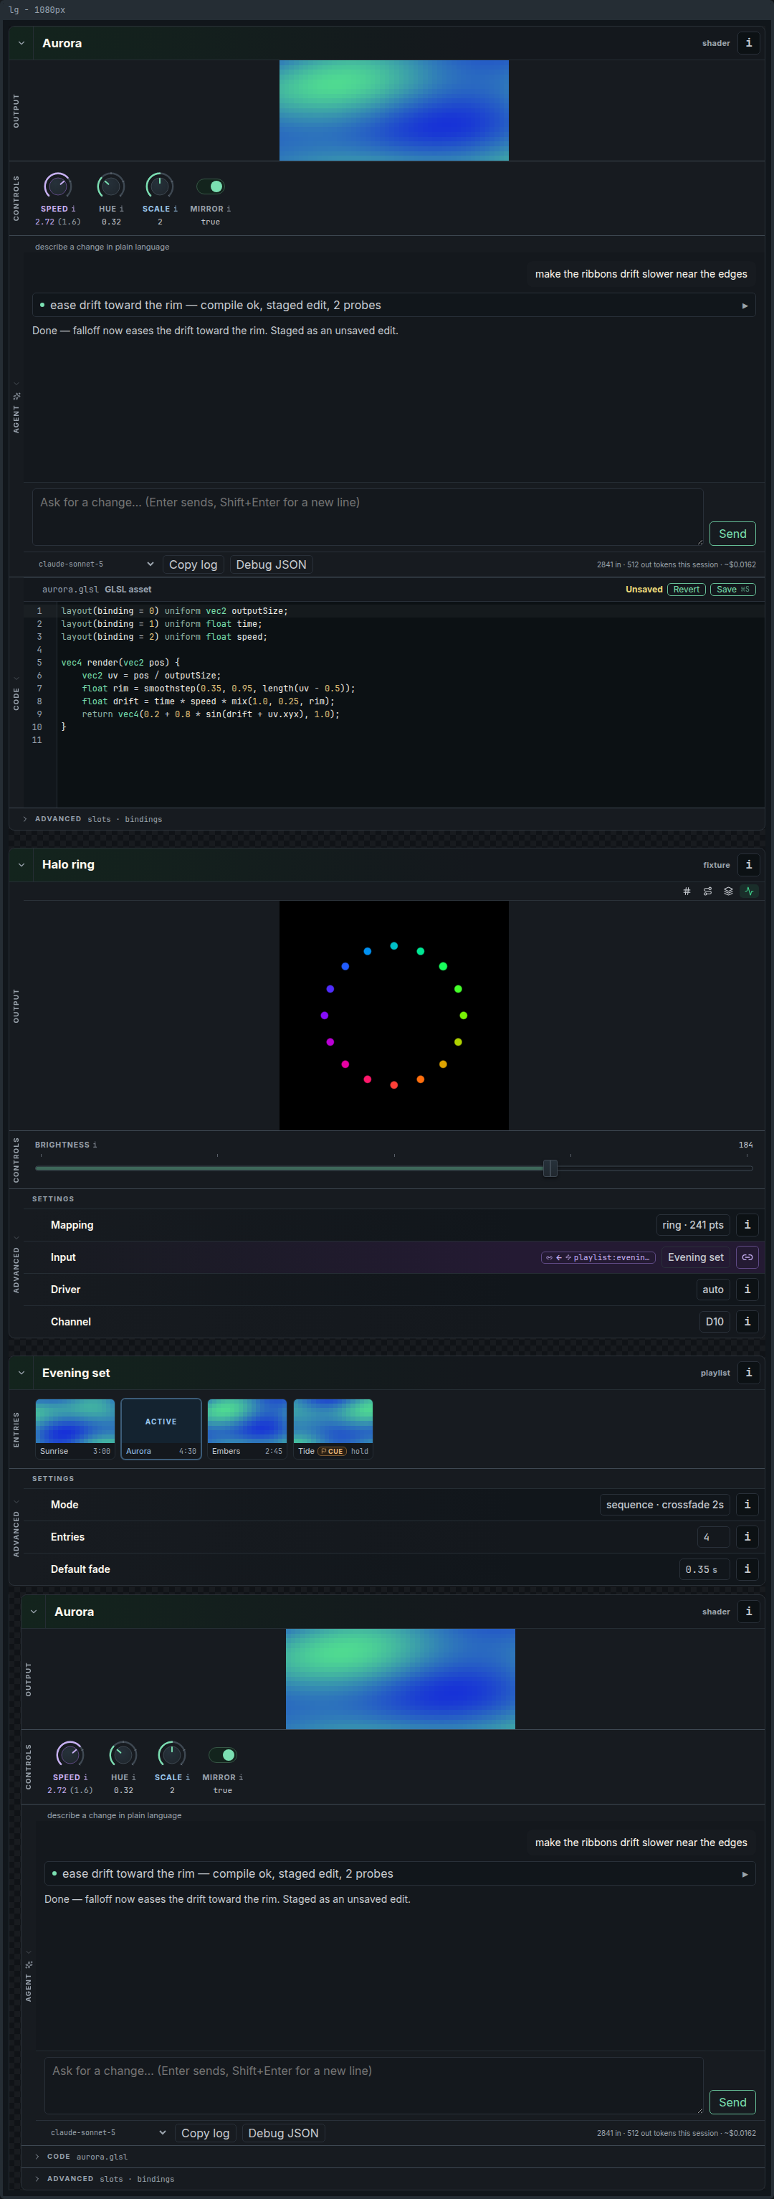Toggle the MIRROR switch in top Aurora panel
This screenshot has width=774, height=2199.
coord(210,186)
